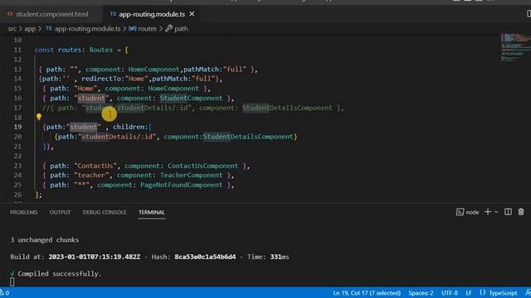The width and height of the screenshot is (531, 298).
Task: Click the 'Ln 19, Col 17' status entry
Action: 367,293
